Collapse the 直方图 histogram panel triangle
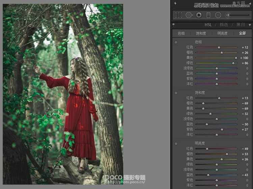The image size is (253, 189). (x=250, y=3)
